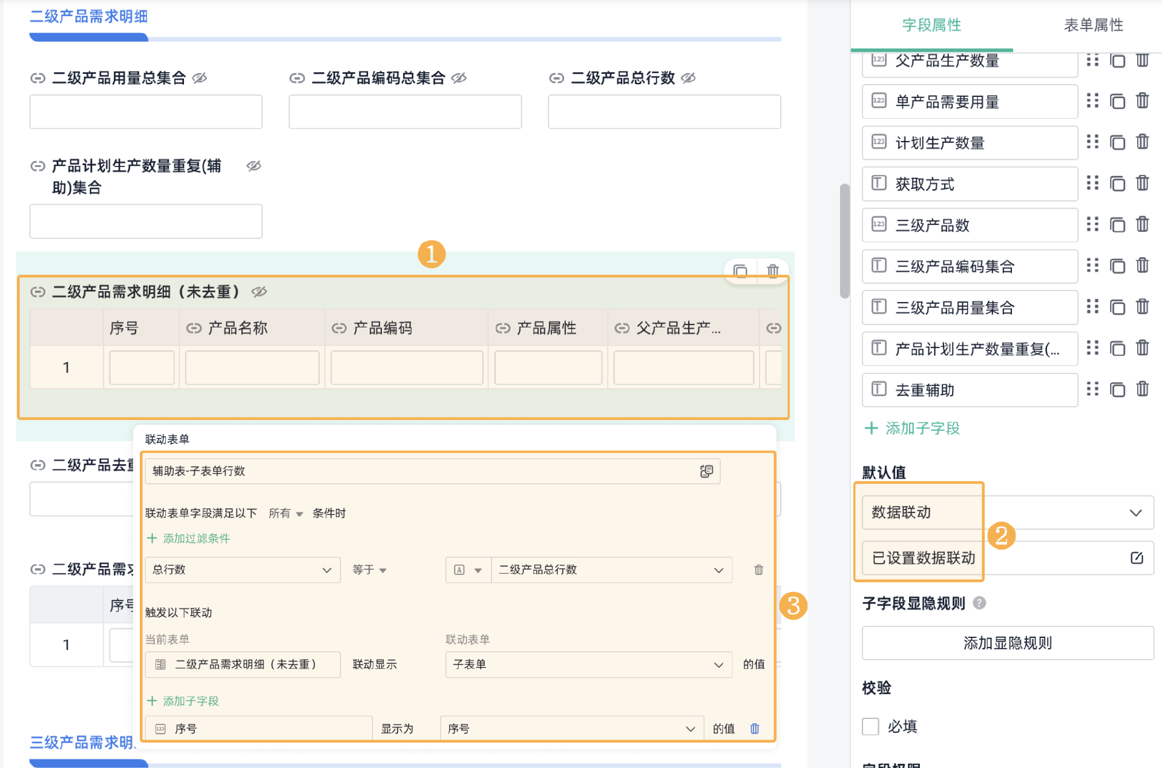Screen dimensions: 1162x768
Task: Click the 二级产品编码总集合 input box
Action: coord(405,112)
